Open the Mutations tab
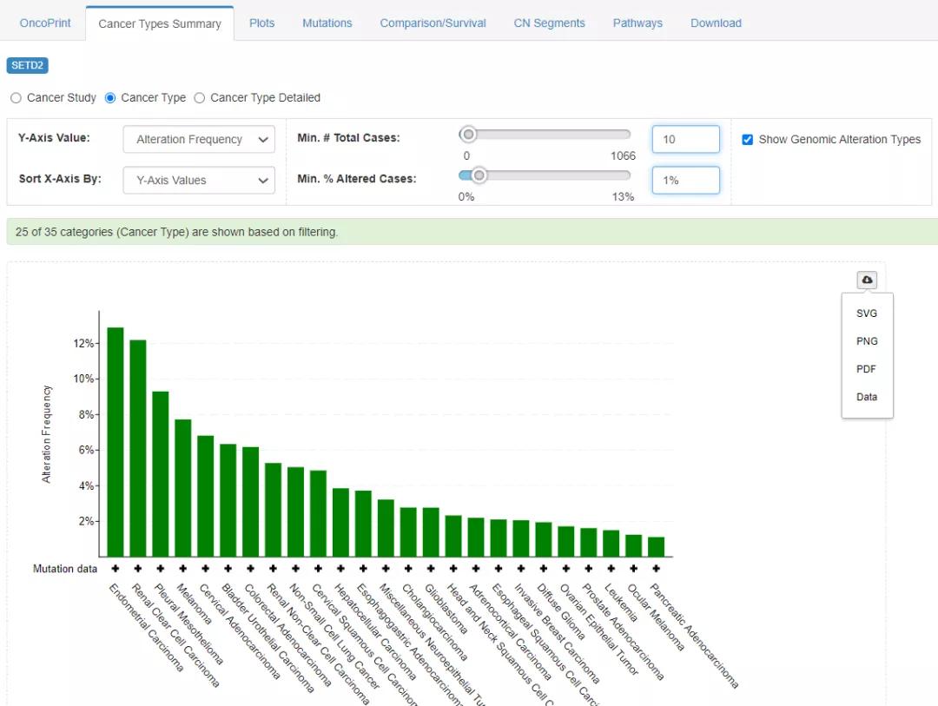 coord(327,23)
